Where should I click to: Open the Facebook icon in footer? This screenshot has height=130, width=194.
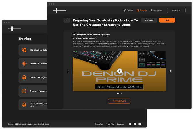click(x=135, y=124)
